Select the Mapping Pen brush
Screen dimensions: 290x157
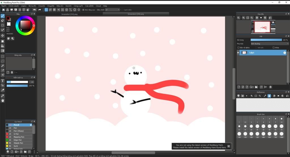(19, 137)
